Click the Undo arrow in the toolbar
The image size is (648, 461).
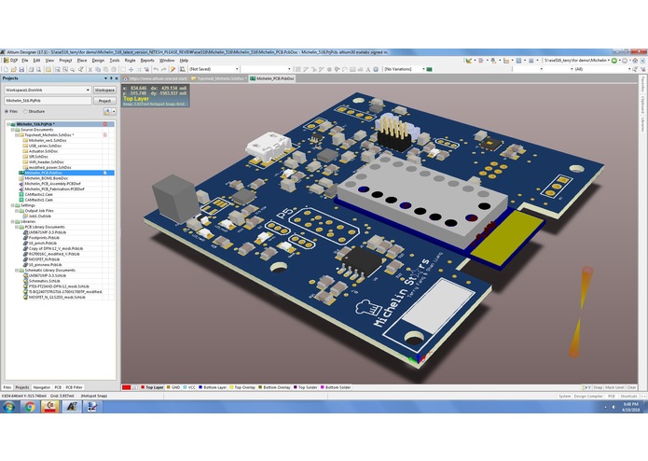tap(156, 69)
